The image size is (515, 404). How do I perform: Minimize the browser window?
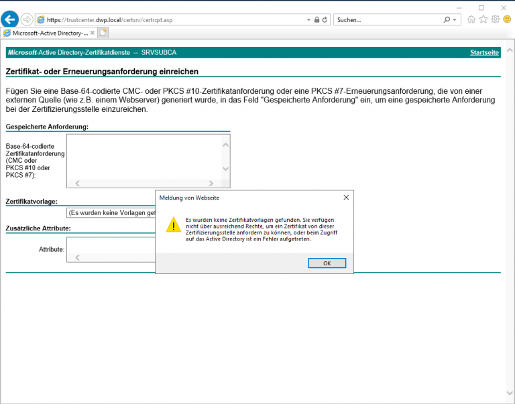[x=459, y=8]
